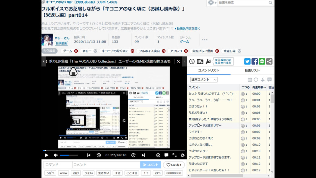Insert quick comment うぽつ

tap(50, 173)
